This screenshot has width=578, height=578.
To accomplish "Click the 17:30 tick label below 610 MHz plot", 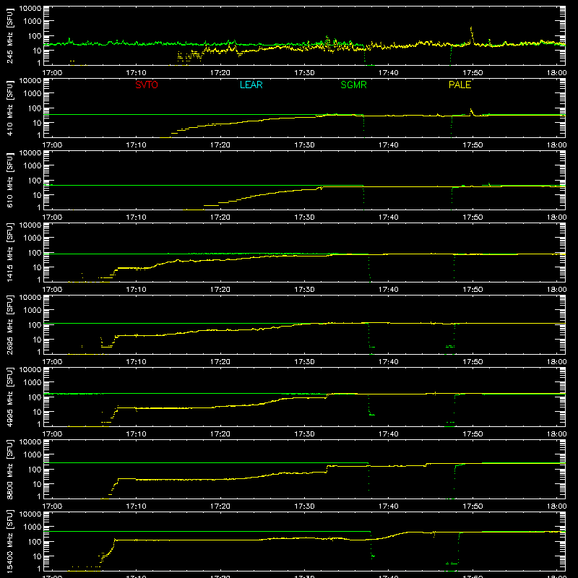I will 304,217.
